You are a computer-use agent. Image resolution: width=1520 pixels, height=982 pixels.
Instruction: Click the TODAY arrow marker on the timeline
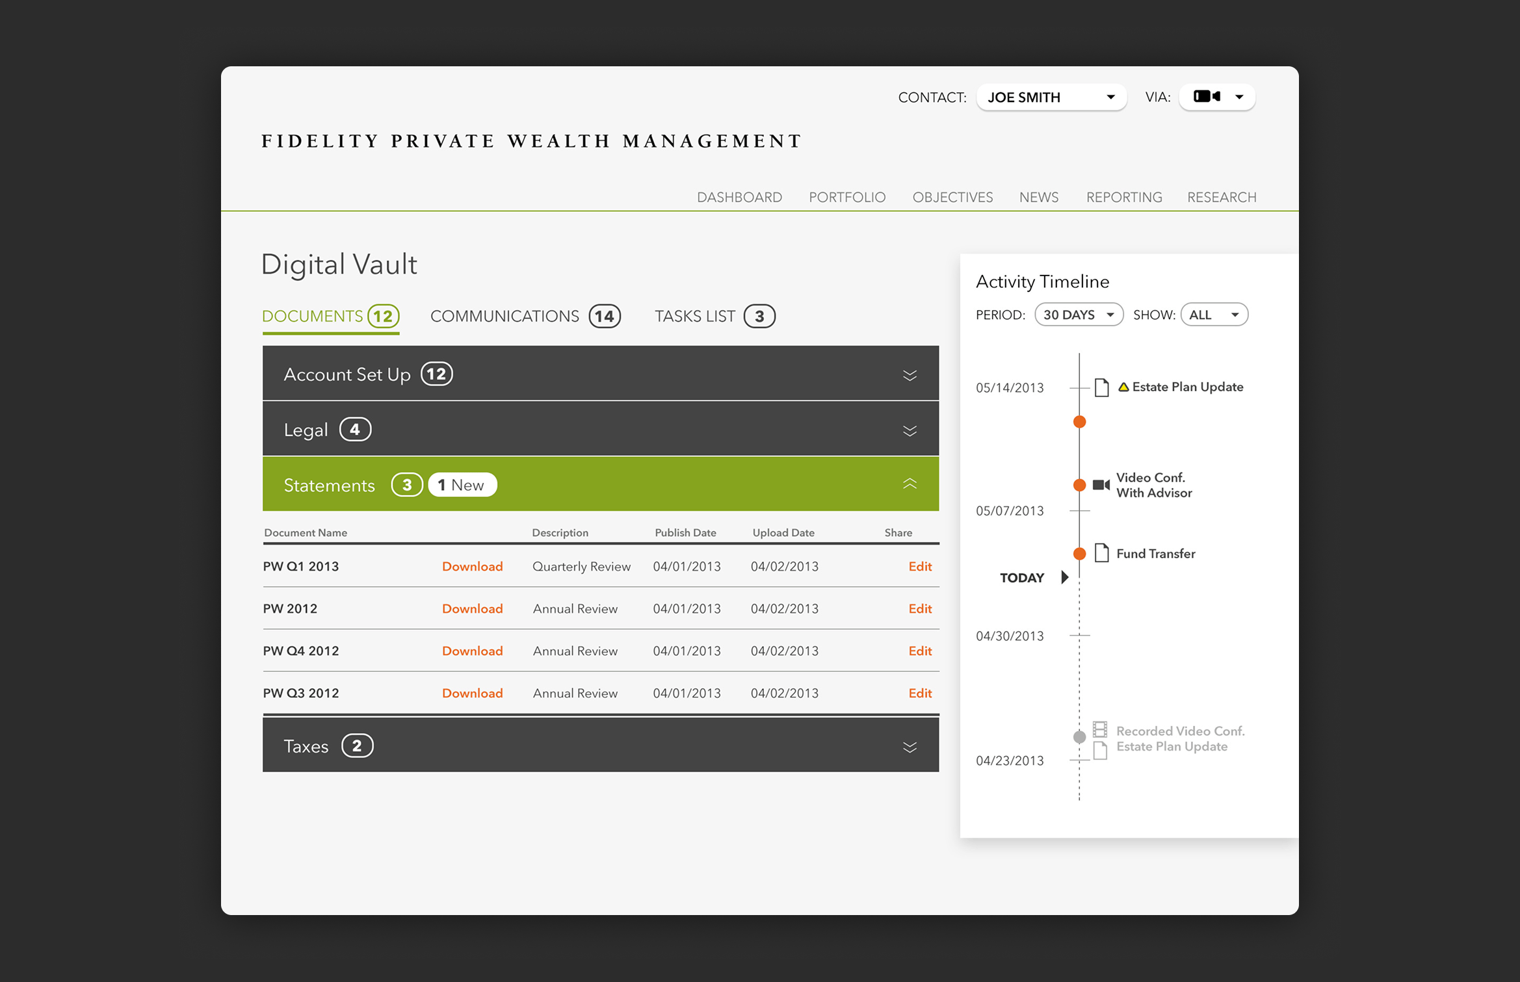point(1064,577)
